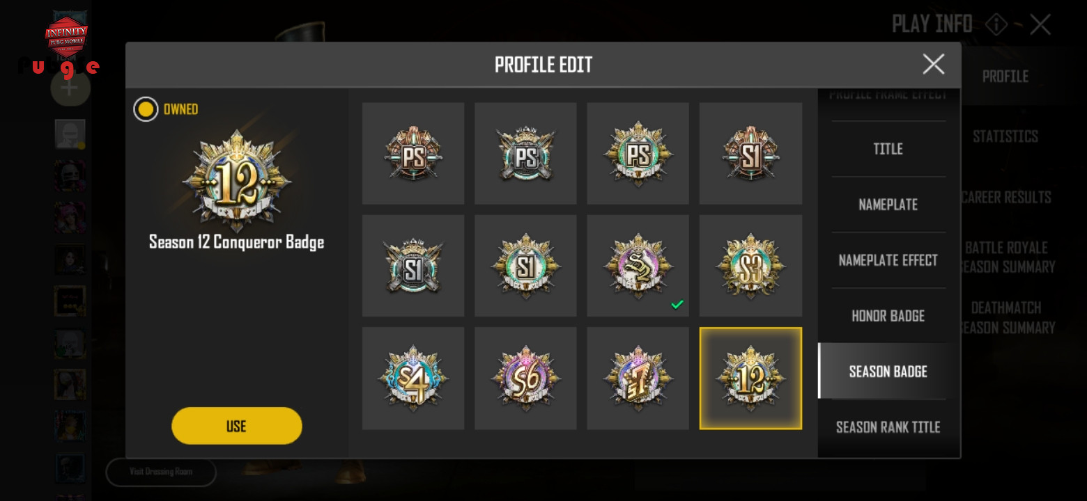Open the Nameplate Effect category
Image resolution: width=1087 pixels, height=501 pixels.
[888, 260]
